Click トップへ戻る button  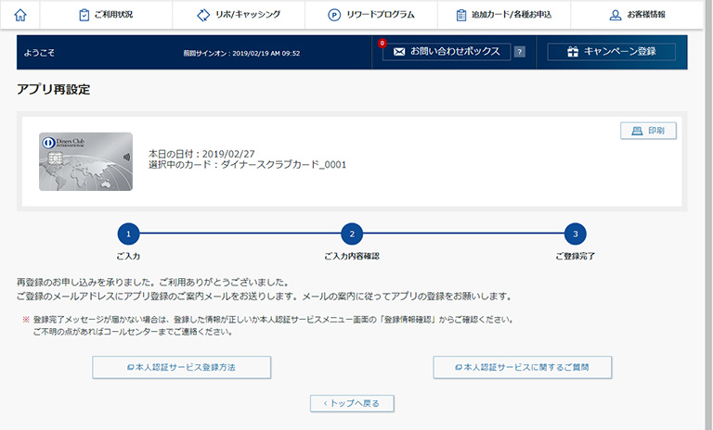click(352, 403)
